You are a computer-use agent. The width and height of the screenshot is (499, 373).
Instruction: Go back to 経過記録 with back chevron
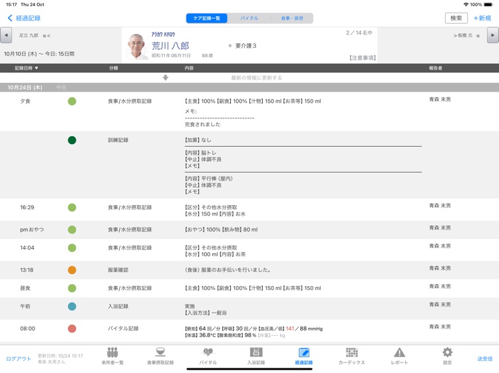tap(24, 18)
